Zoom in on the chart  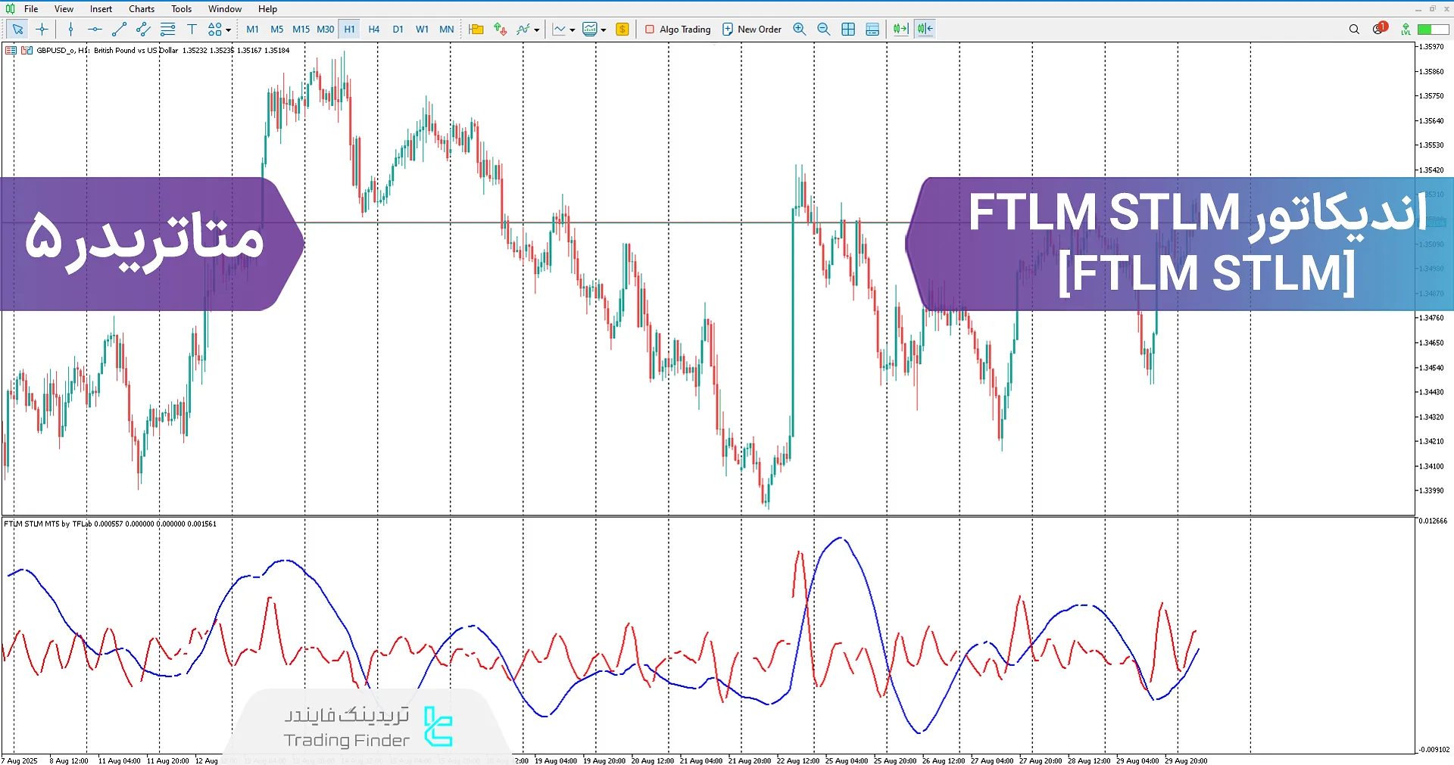tap(800, 29)
